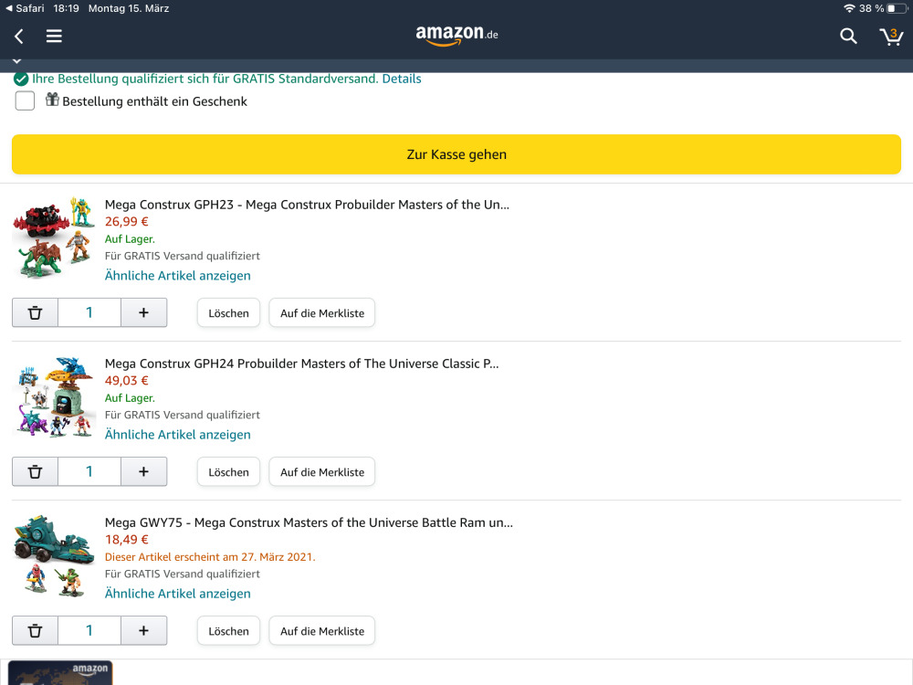Select quantity field of GPH23 item
This screenshot has width=913, height=685.
pos(89,312)
